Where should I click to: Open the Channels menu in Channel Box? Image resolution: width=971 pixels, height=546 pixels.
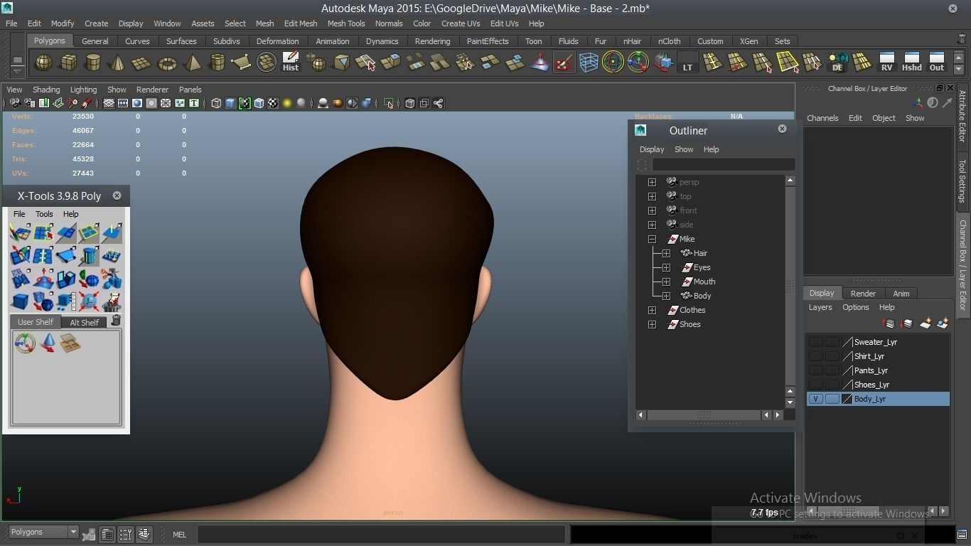(822, 118)
